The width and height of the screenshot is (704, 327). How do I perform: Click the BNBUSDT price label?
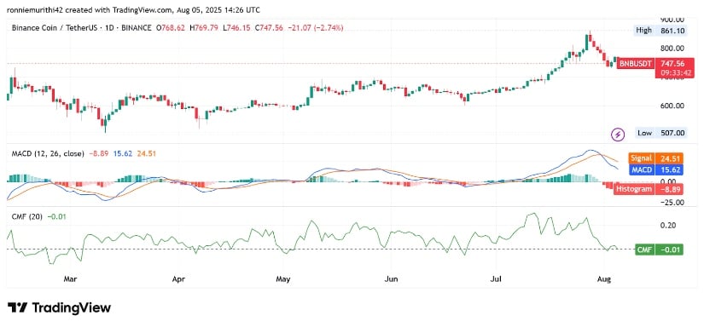635,64
